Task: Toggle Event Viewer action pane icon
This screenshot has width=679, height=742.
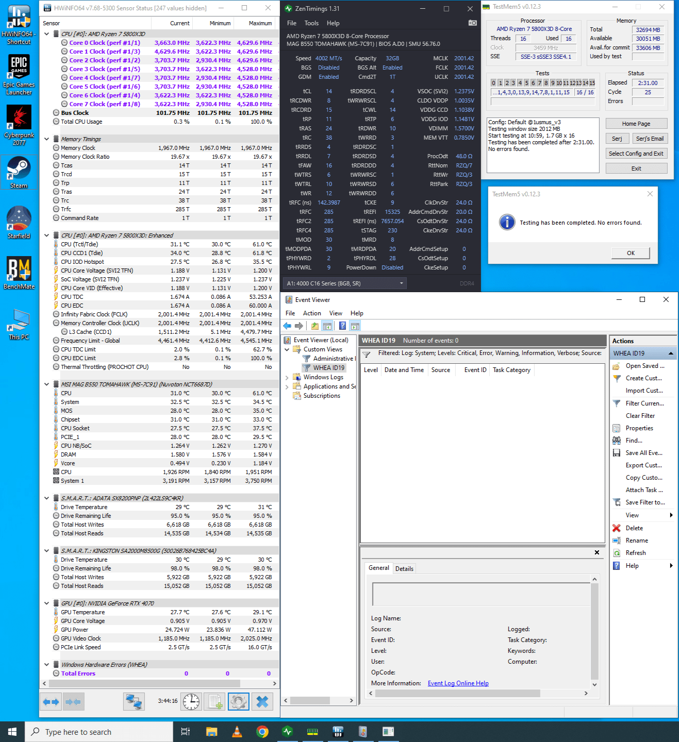Action: point(355,326)
